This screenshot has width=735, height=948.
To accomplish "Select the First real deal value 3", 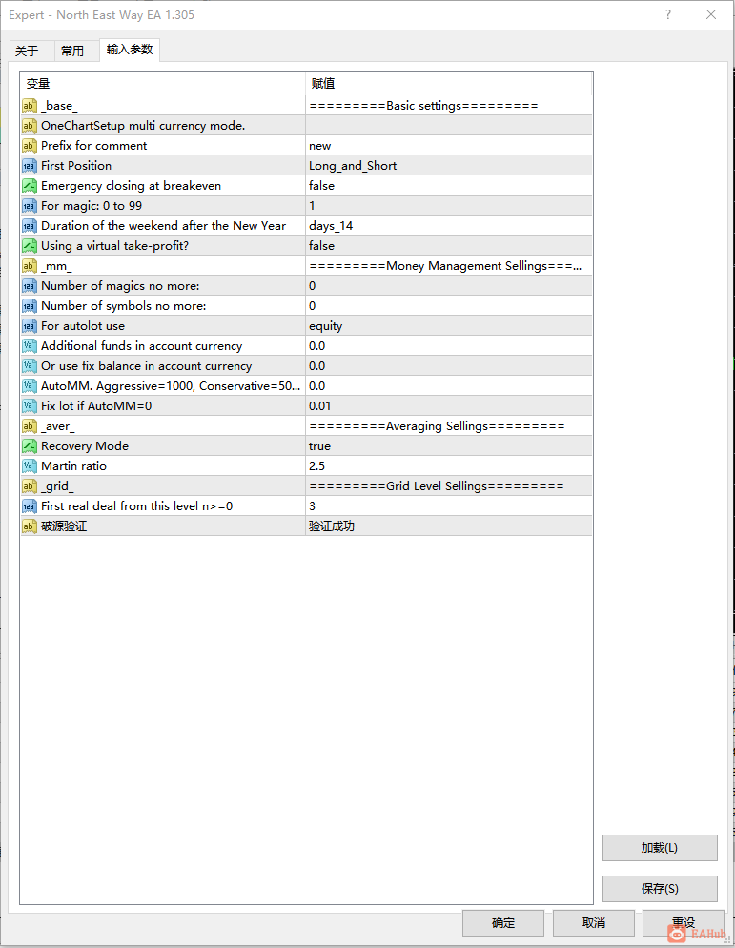I will click(x=448, y=506).
